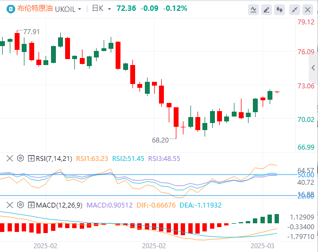The image size is (318, 252).
Task: Click the price change -0.09
Action: 149,8
